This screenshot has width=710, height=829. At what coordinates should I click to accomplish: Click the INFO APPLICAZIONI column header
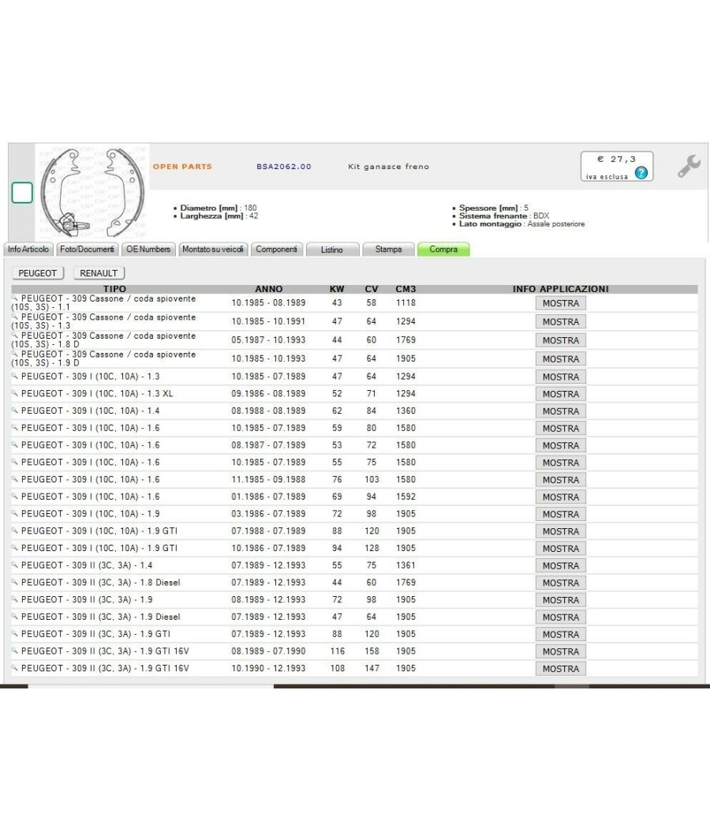click(560, 289)
